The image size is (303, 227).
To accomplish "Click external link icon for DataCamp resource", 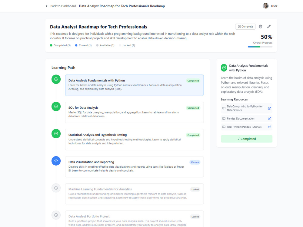I will point(269,108).
